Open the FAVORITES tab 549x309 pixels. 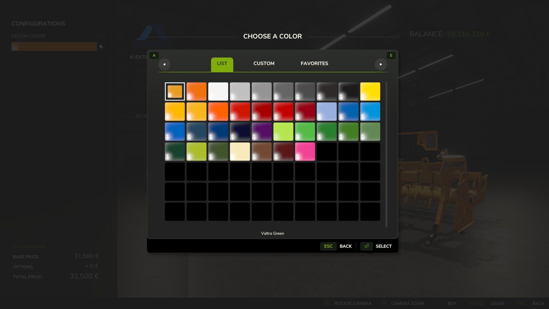tap(314, 64)
